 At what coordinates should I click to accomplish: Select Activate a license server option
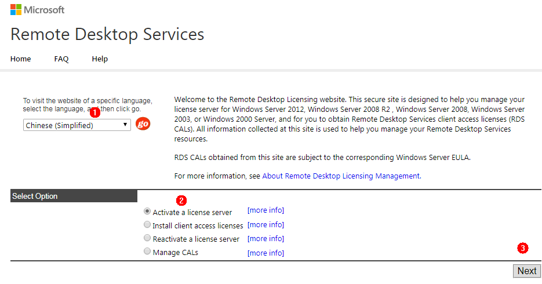(147, 211)
